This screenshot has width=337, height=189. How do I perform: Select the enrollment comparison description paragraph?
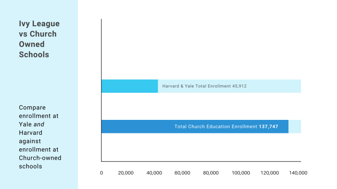pos(40,136)
